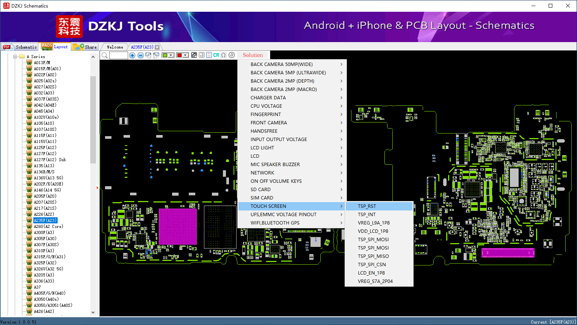This screenshot has width=577, height=325.
Task: Choose TSP_RST from the submenu
Action: [x=379, y=206]
